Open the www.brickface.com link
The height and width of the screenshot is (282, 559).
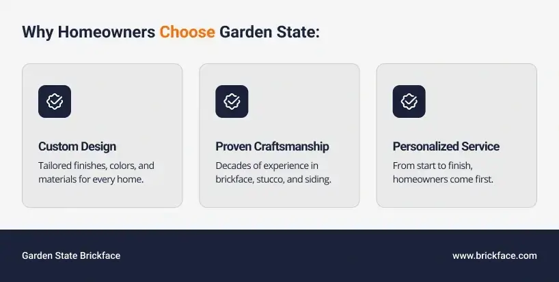point(494,256)
